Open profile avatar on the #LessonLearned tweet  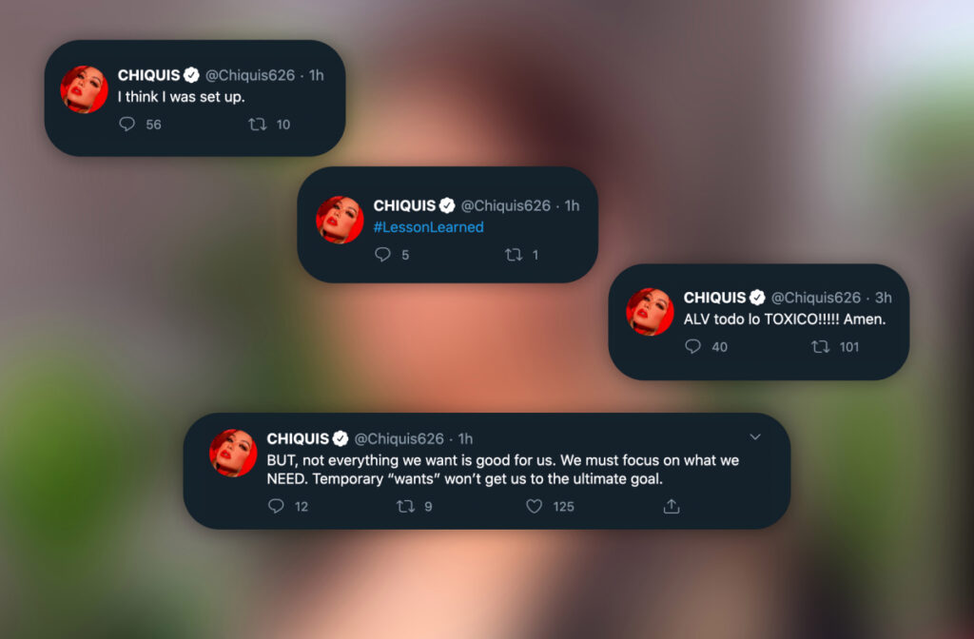coord(340,220)
